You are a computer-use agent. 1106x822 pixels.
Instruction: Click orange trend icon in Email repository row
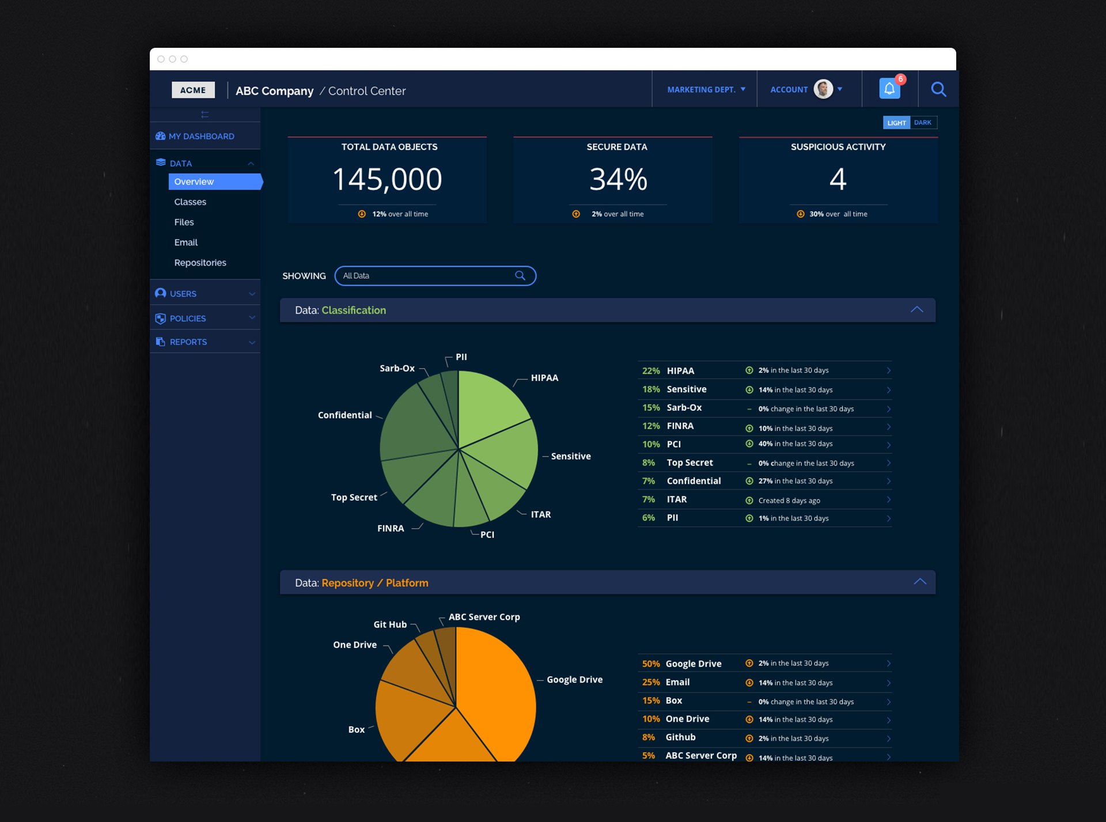click(x=749, y=683)
